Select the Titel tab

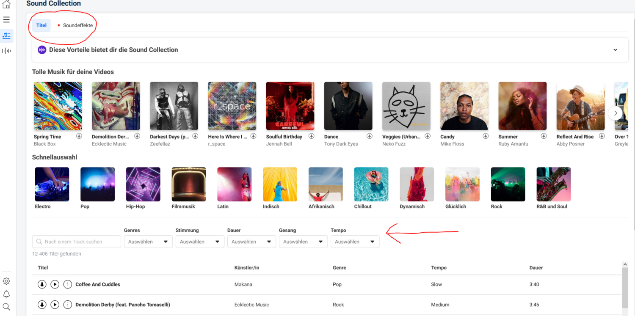(41, 25)
